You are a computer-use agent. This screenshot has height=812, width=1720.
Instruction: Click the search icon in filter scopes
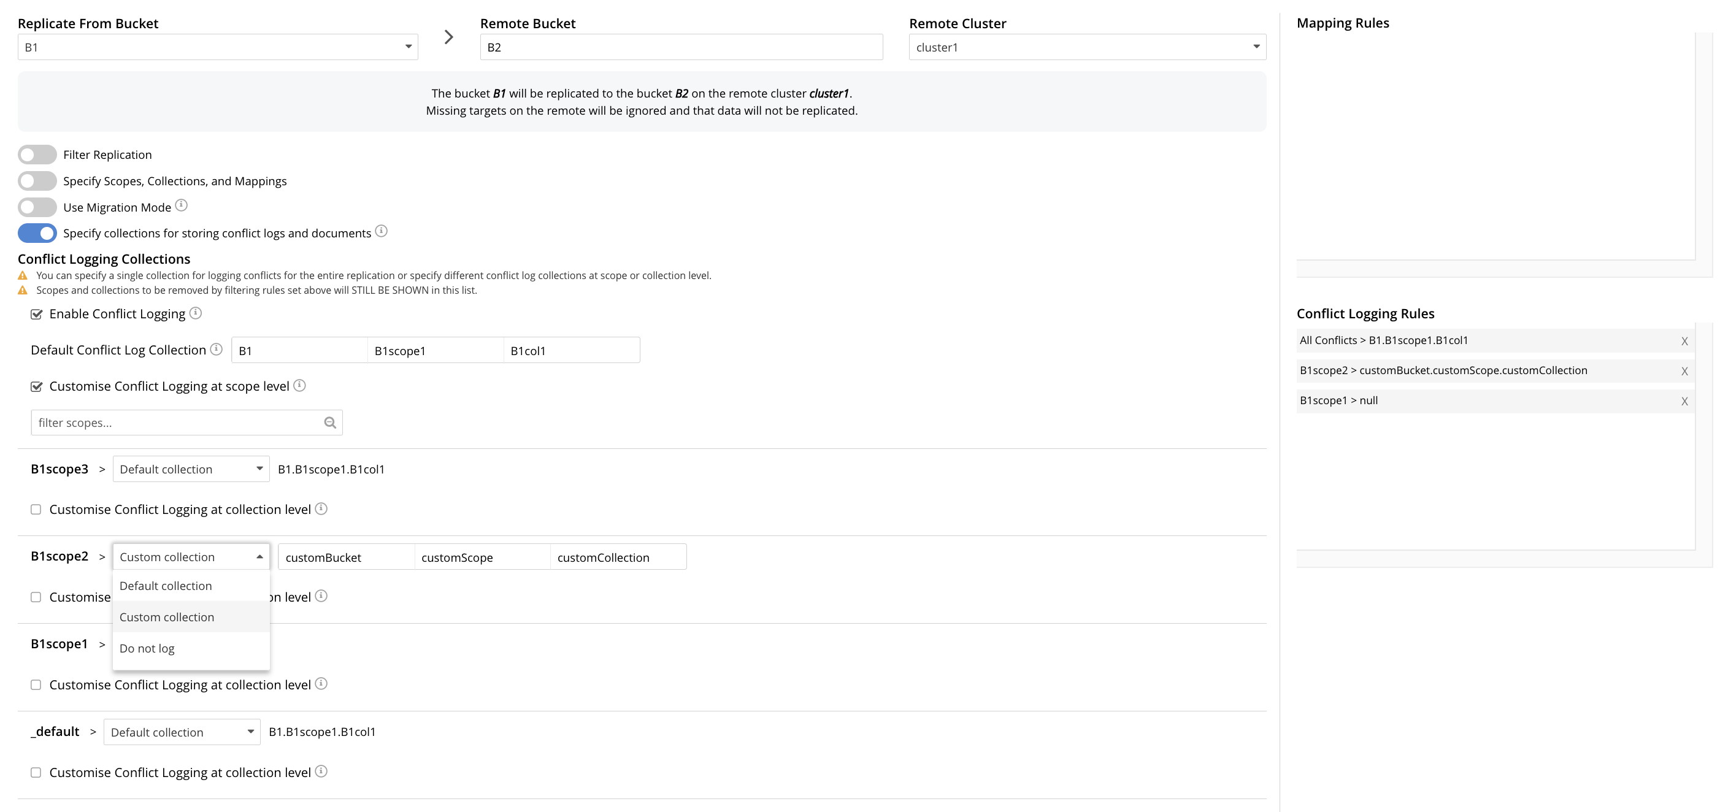(330, 423)
